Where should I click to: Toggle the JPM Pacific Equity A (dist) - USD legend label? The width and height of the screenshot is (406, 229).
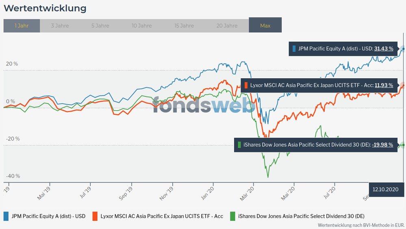click(x=48, y=216)
